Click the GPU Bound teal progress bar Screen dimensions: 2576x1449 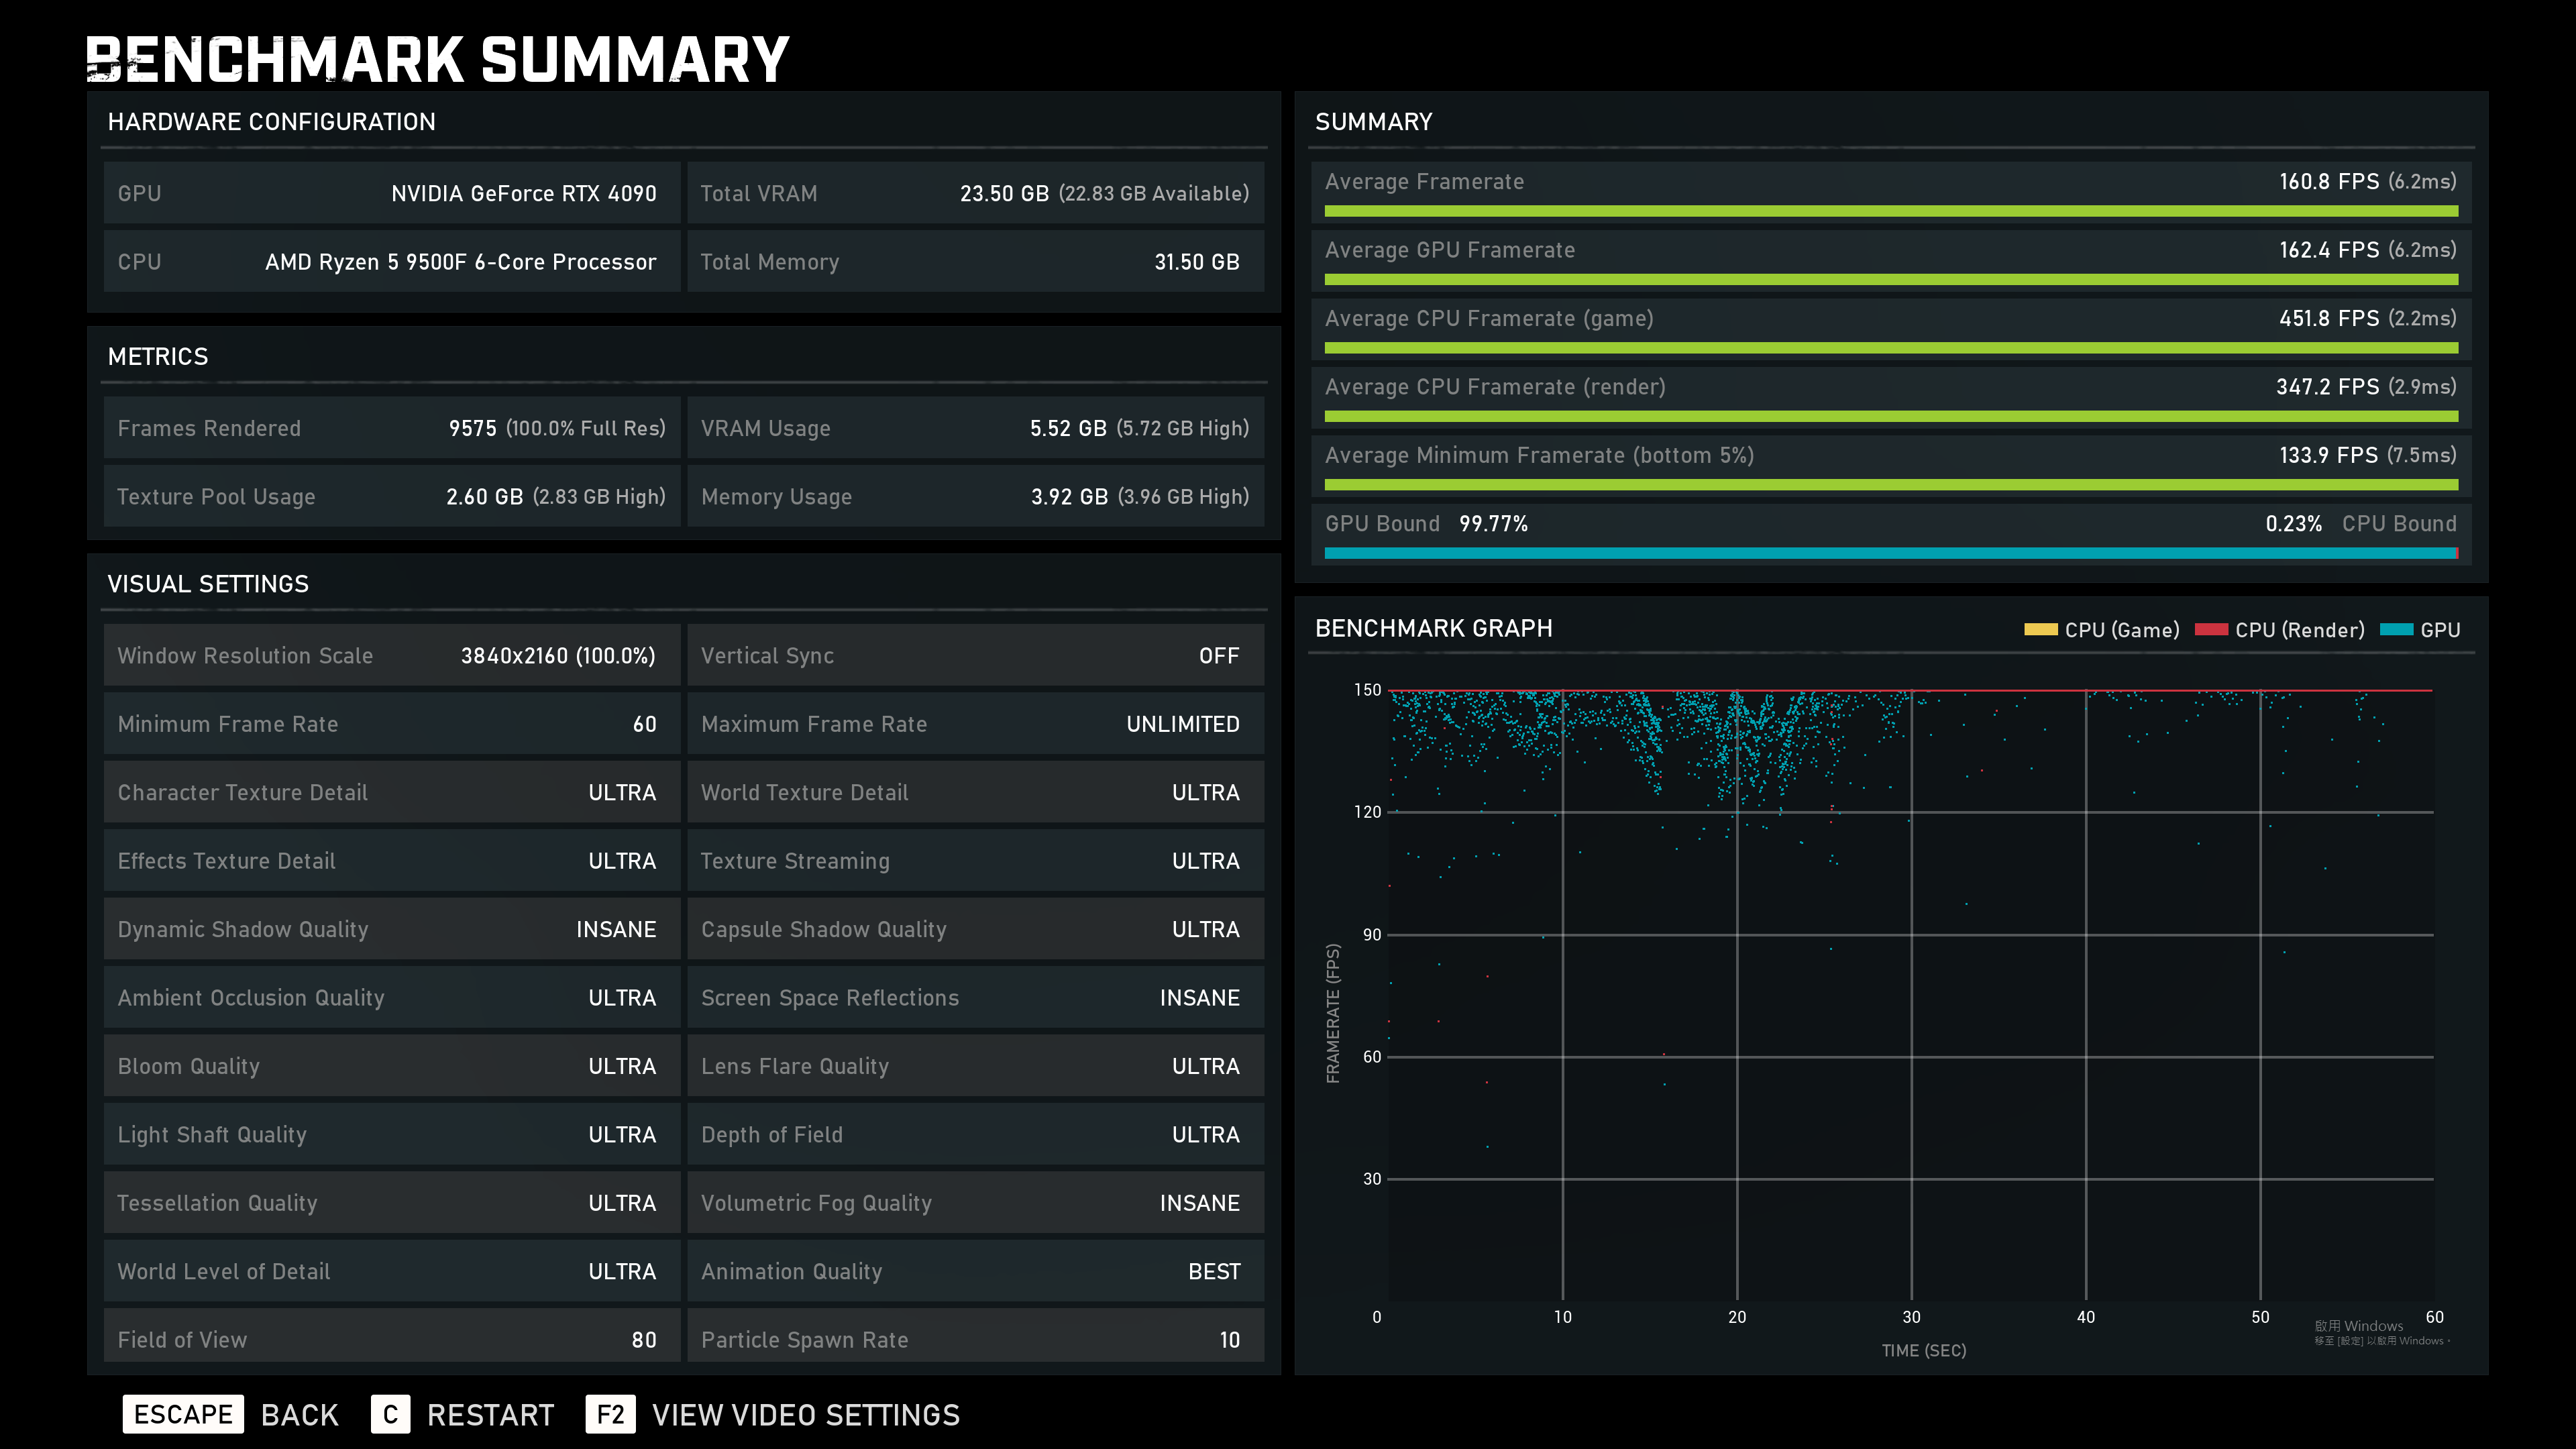pyautogui.click(x=1890, y=553)
